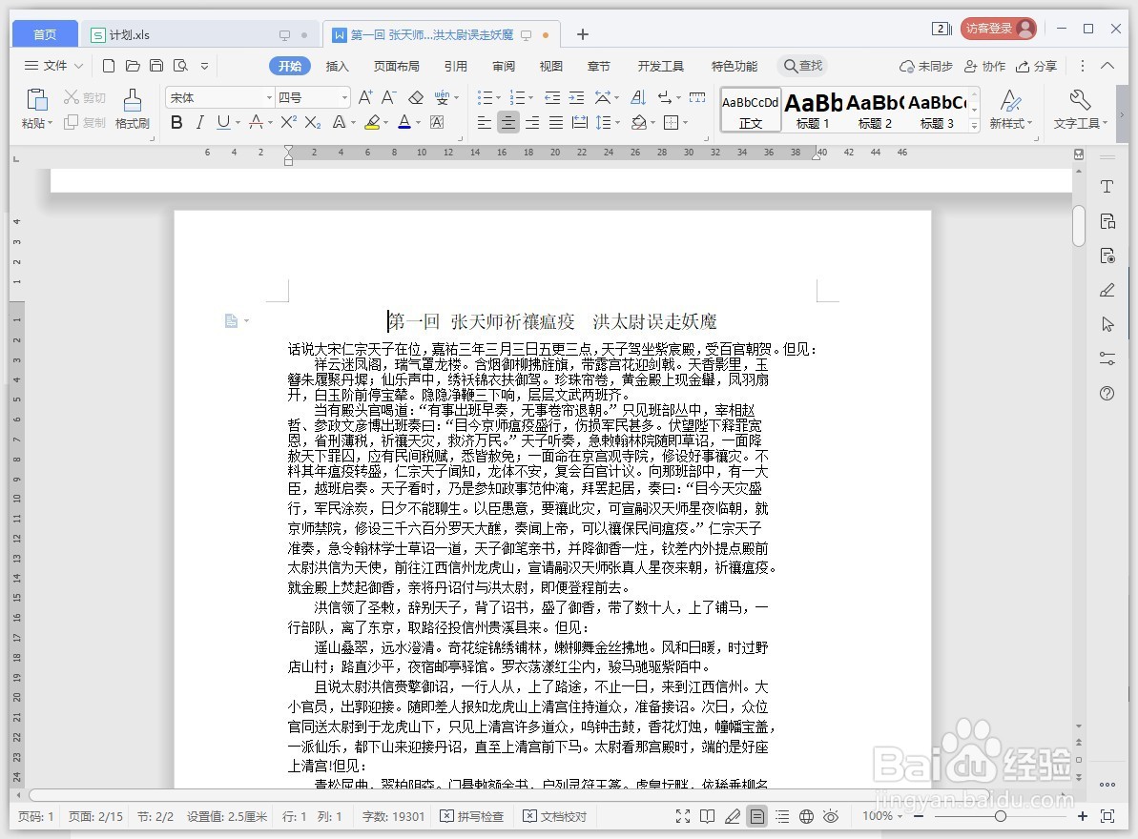This screenshot has height=839, width=1138.
Task: Click the 查找 search button
Action: click(x=802, y=66)
